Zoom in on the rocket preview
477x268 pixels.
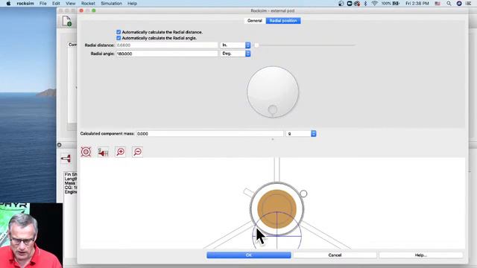121,152
